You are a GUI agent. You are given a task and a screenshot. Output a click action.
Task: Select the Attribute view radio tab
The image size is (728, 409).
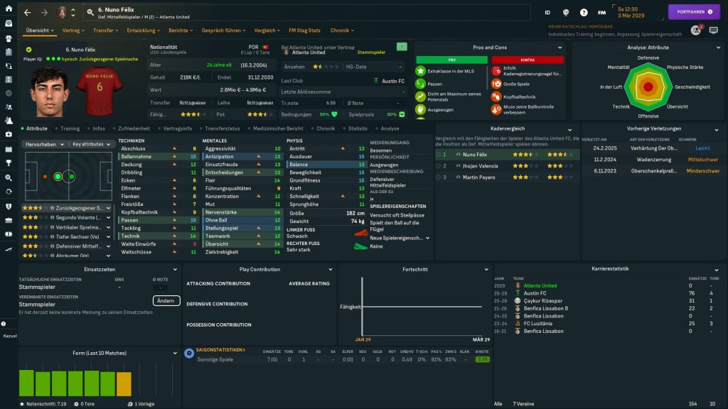pos(36,129)
